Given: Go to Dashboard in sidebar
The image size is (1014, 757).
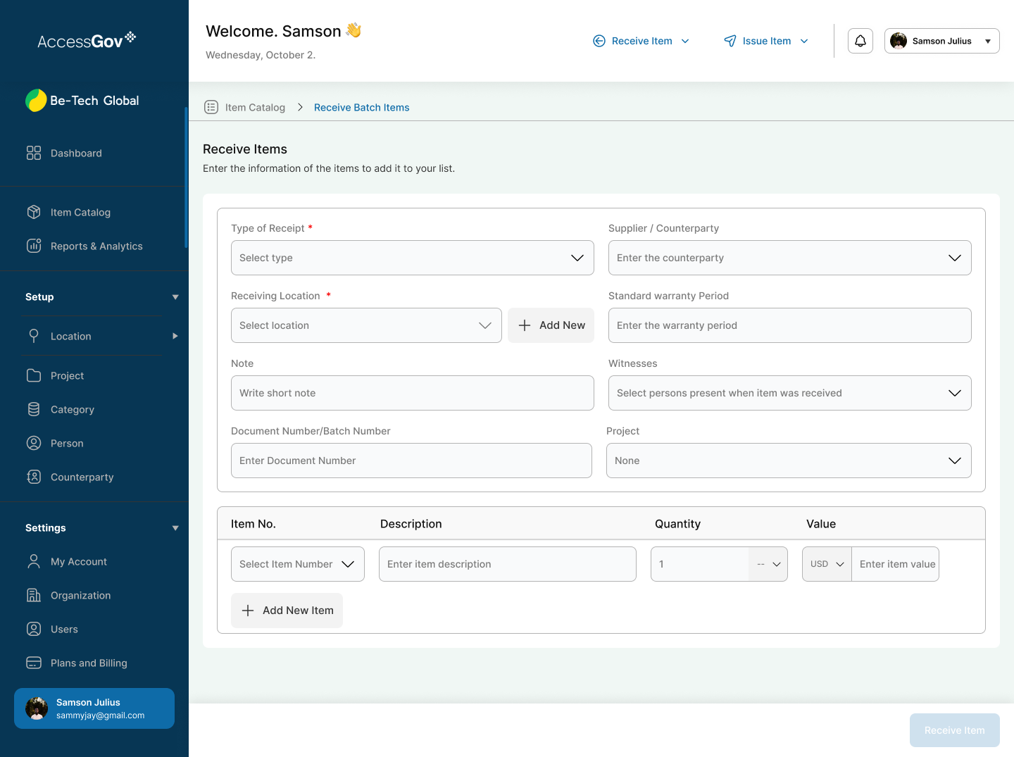Looking at the screenshot, I should pyautogui.click(x=76, y=153).
